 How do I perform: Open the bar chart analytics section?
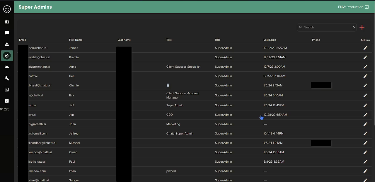[7, 89]
